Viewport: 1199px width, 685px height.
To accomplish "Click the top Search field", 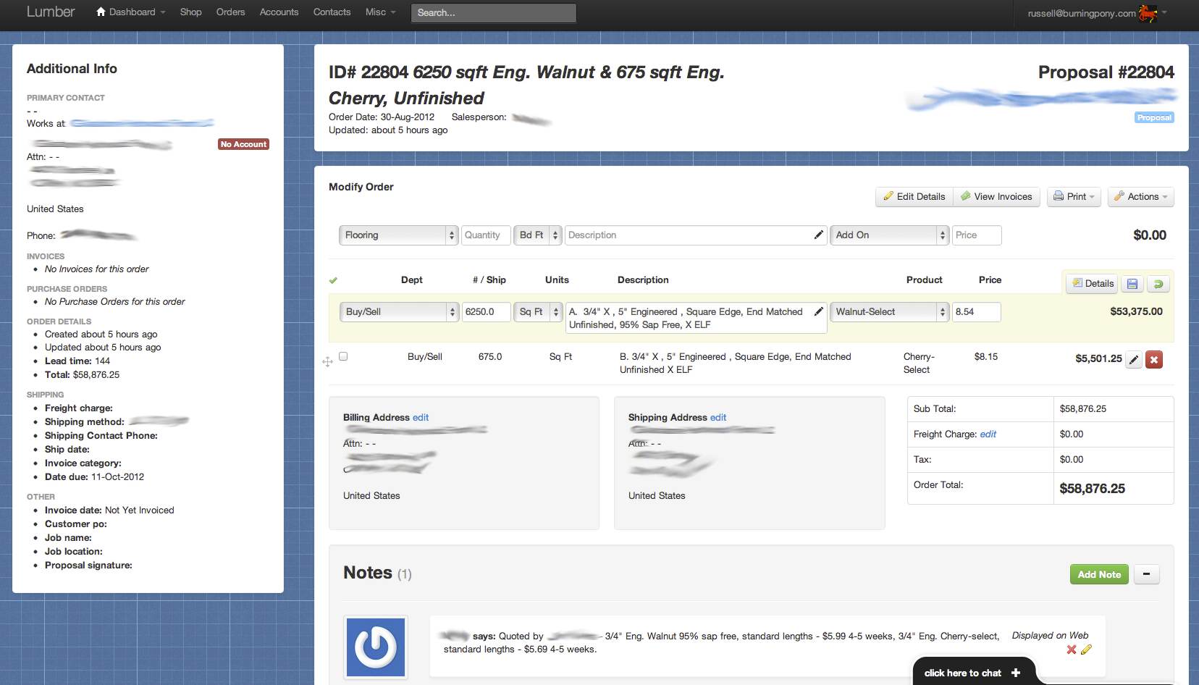I will pyautogui.click(x=493, y=13).
